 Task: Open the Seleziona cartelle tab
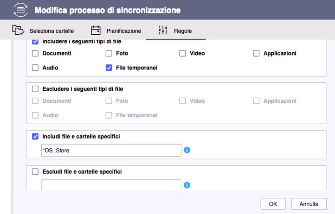point(52,31)
